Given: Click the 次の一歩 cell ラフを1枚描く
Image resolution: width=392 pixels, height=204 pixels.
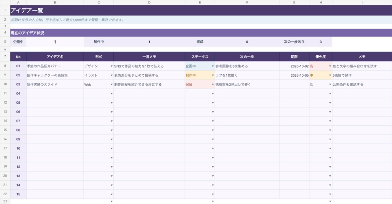Looking at the screenshot, I should (247, 75).
